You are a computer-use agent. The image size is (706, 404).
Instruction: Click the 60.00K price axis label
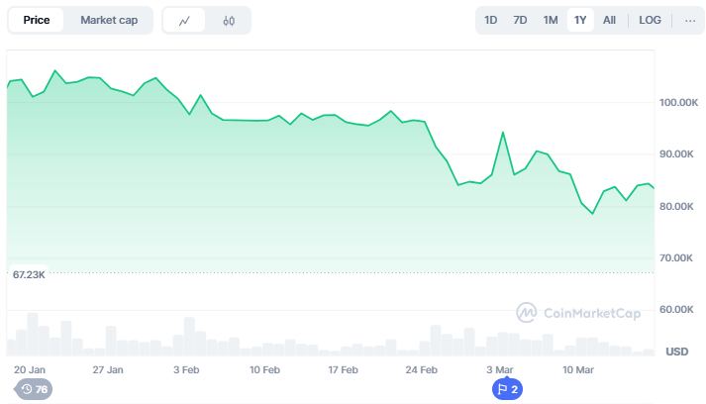pos(676,309)
